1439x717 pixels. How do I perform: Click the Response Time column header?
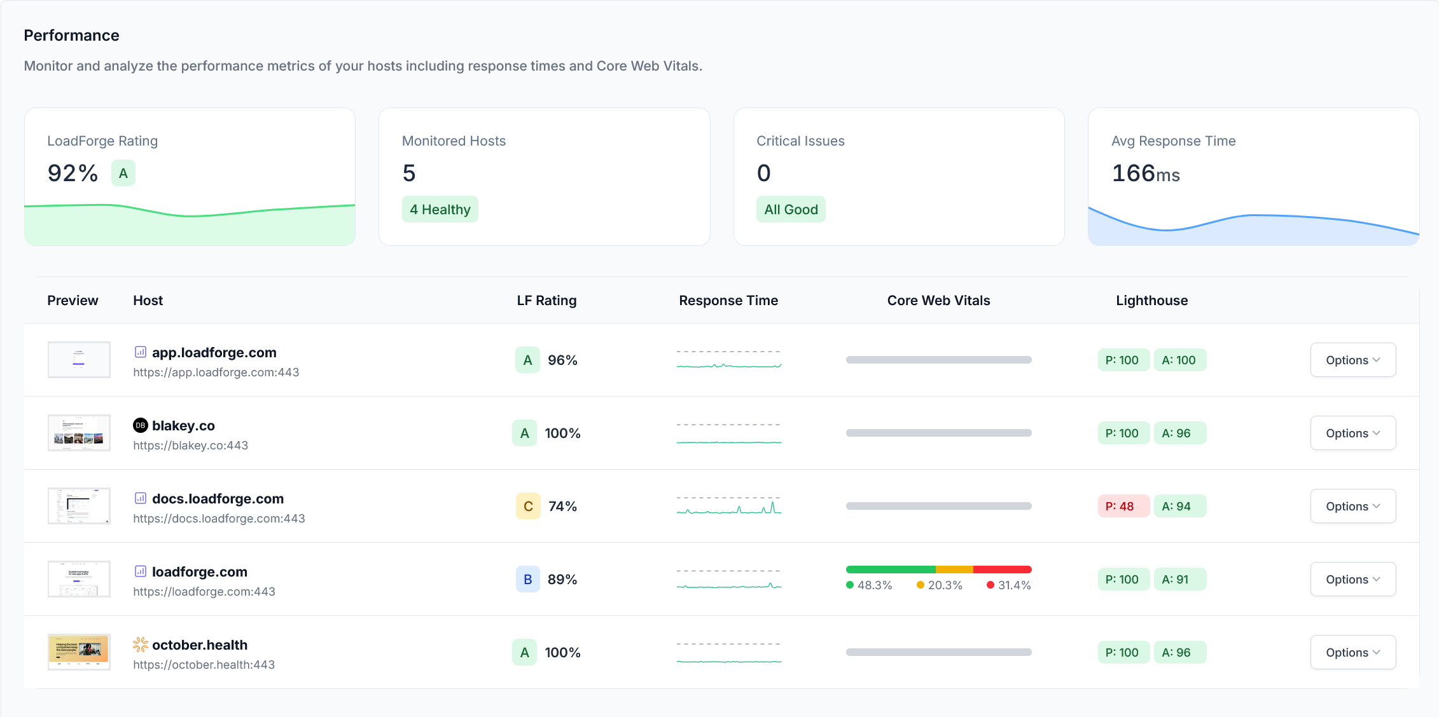tap(728, 300)
